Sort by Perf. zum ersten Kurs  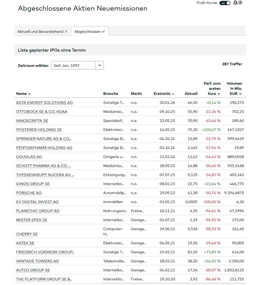click(212, 88)
